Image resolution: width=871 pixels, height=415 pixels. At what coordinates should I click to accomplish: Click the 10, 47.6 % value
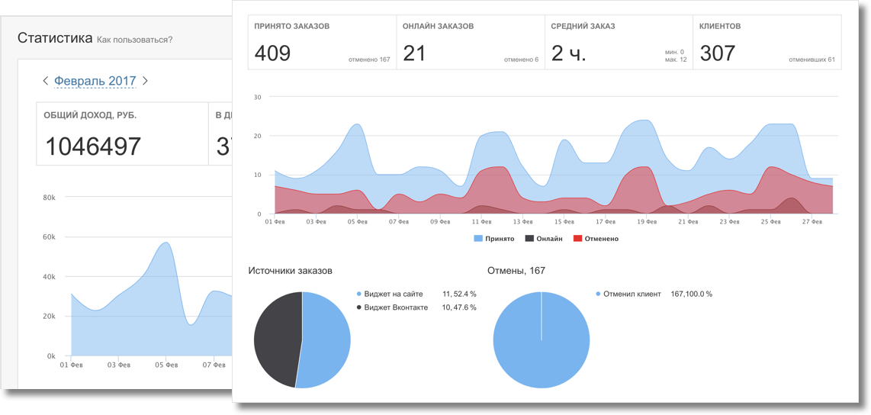pos(459,307)
